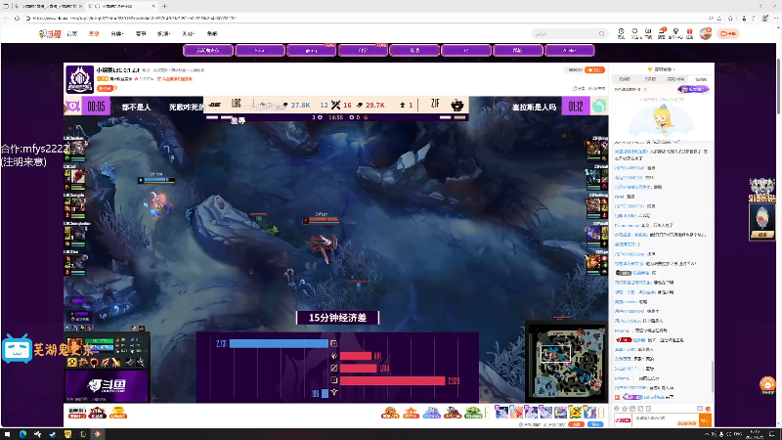Click the gold treasure icon below the video

tap(118, 413)
